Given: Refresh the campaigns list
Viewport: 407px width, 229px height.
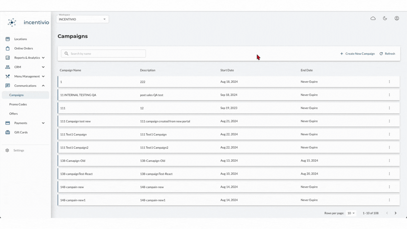Looking at the screenshot, I should tap(387, 54).
